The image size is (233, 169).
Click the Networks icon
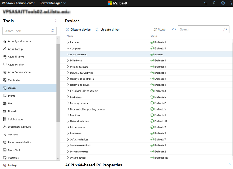click(x=5, y=134)
